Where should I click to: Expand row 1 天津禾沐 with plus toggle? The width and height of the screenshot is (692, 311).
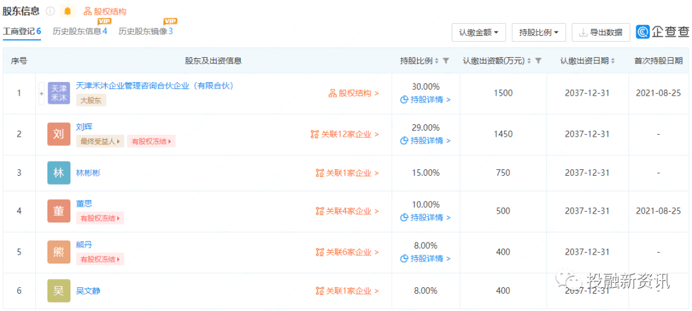(x=42, y=94)
